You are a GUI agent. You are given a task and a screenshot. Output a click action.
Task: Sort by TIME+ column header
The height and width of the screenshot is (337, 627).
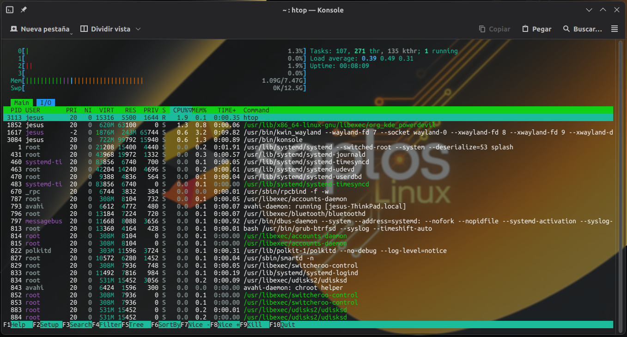(x=227, y=110)
